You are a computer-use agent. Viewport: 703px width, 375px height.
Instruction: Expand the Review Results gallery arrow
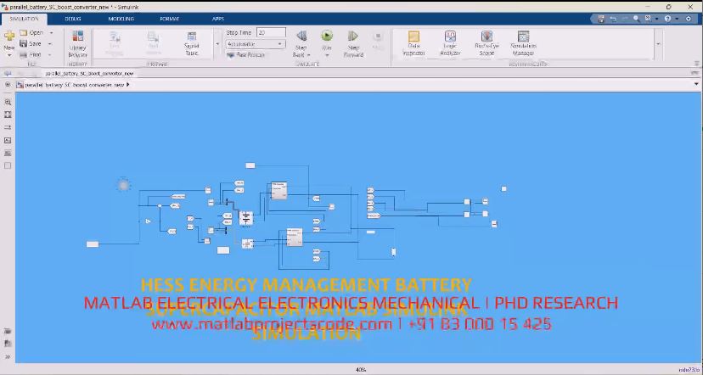click(657, 43)
